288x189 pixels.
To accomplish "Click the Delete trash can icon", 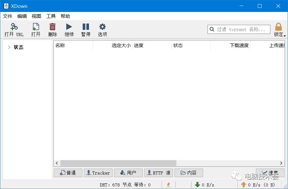I will pyautogui.click(x=53, y=27).
